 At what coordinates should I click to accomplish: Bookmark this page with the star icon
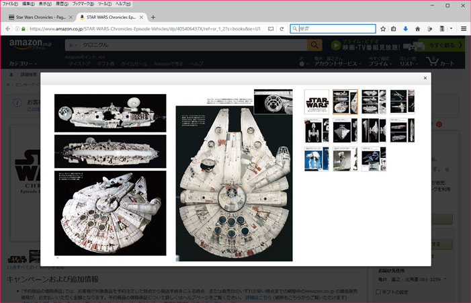[x=383, y=29]
